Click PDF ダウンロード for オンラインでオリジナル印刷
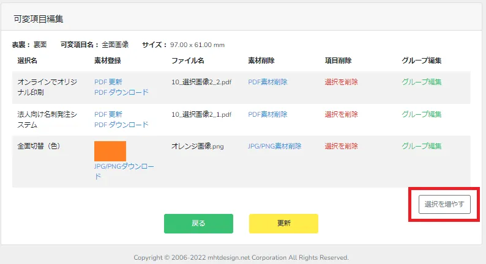The width and height of the screenshot is (486, 264). (x=121, y=92)
